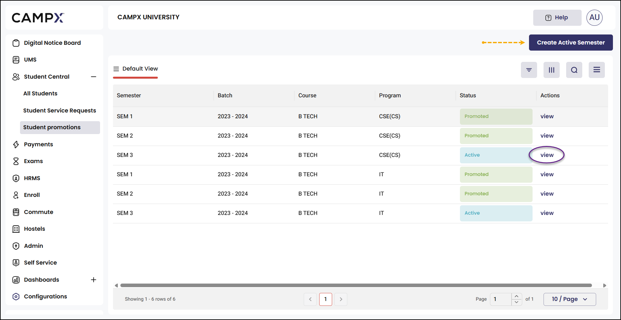View SEM 3 IT row
The image size is (621, 320).
[x=547, y=213]
